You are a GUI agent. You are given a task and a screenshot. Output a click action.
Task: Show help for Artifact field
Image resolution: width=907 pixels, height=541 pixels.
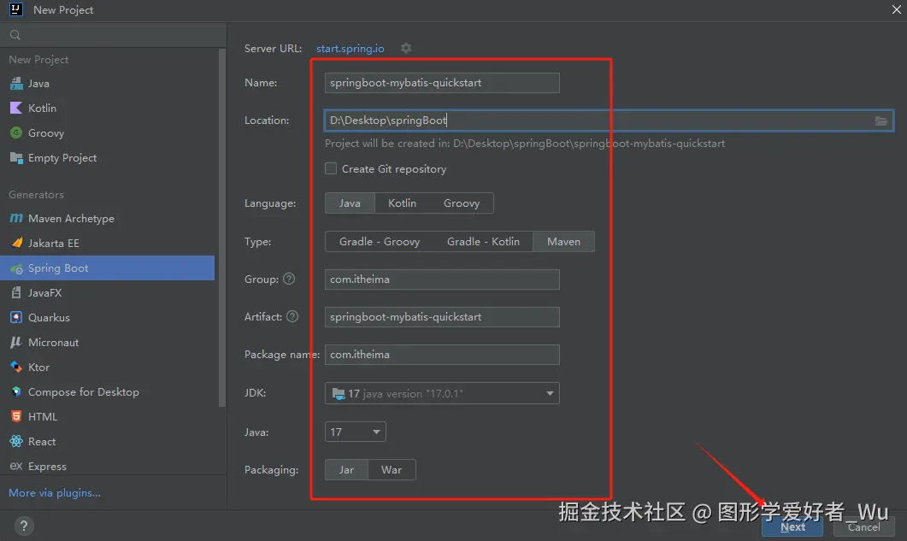[292, 316]
